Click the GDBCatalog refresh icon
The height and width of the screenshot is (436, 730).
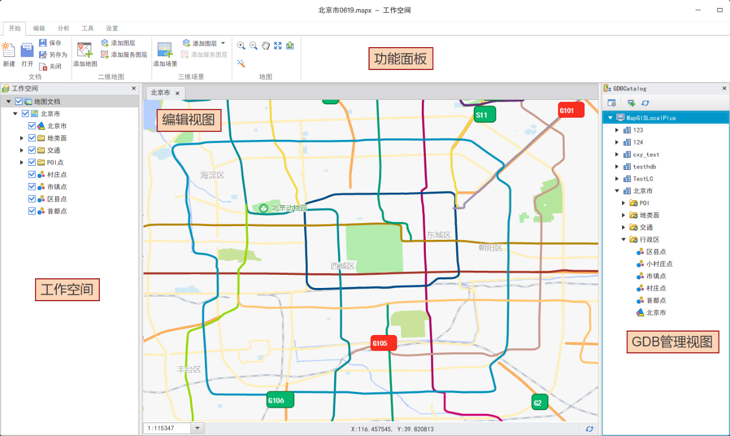click(x=645, y=103)
